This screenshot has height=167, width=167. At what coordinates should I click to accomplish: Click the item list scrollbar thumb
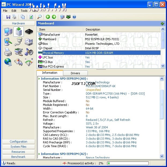pos(163,40)
